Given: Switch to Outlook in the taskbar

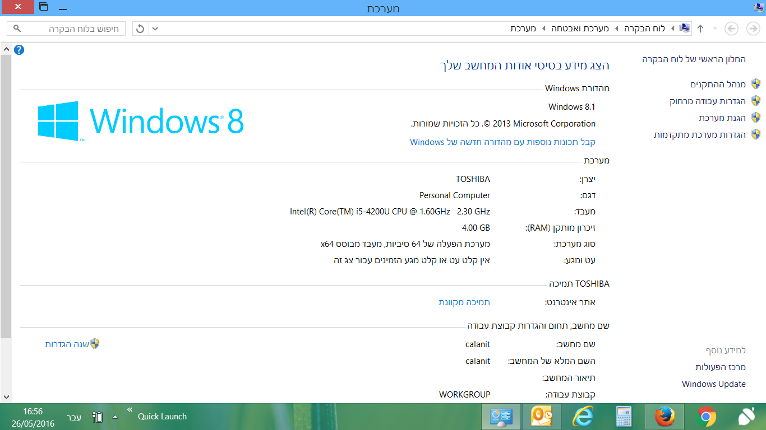Looking at the screenshot, I should click(541, 417).
